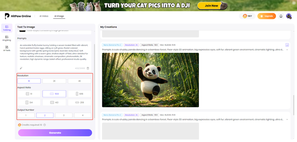
Task: Choose the 16:9 aspect ratio
Action: (54, 94)
